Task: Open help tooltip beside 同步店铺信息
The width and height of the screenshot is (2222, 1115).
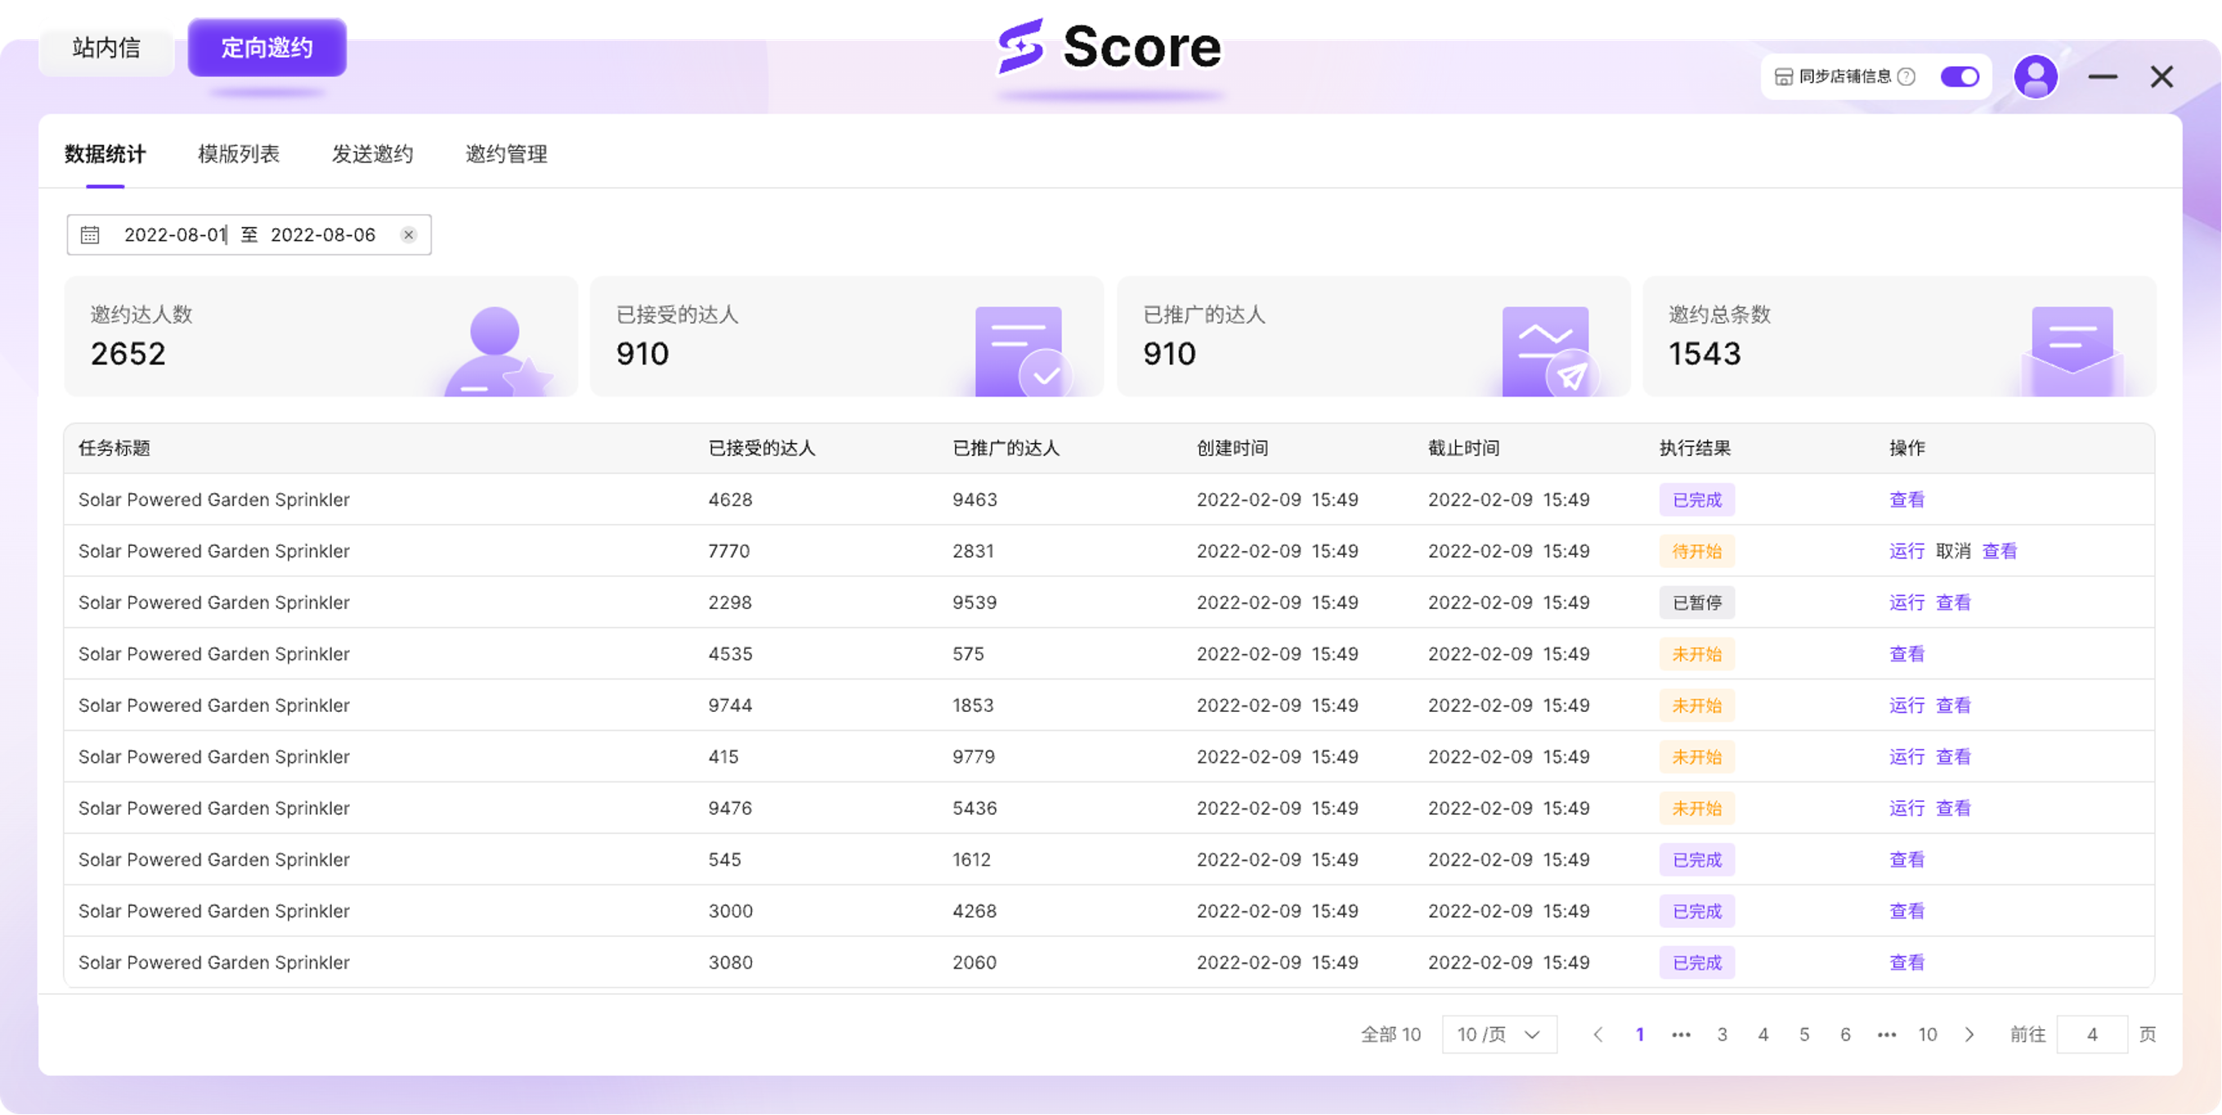Action: tap(1906, 77)
